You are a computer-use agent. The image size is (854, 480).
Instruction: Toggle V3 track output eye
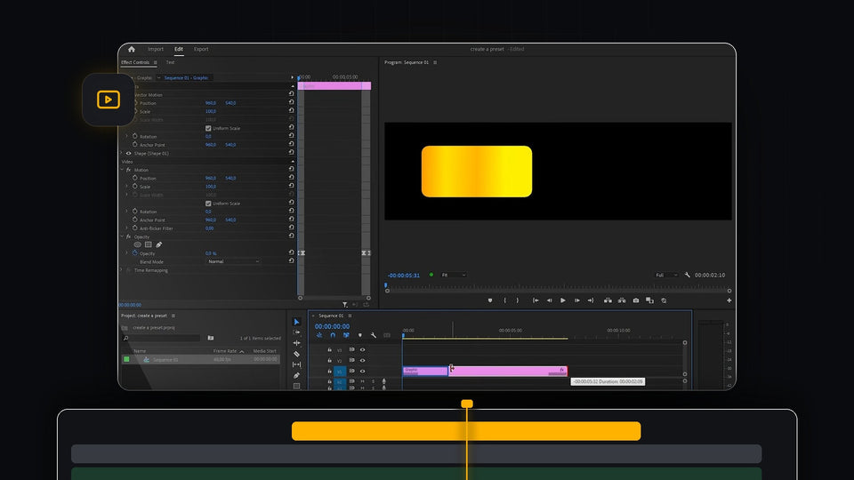coord(362,350)
